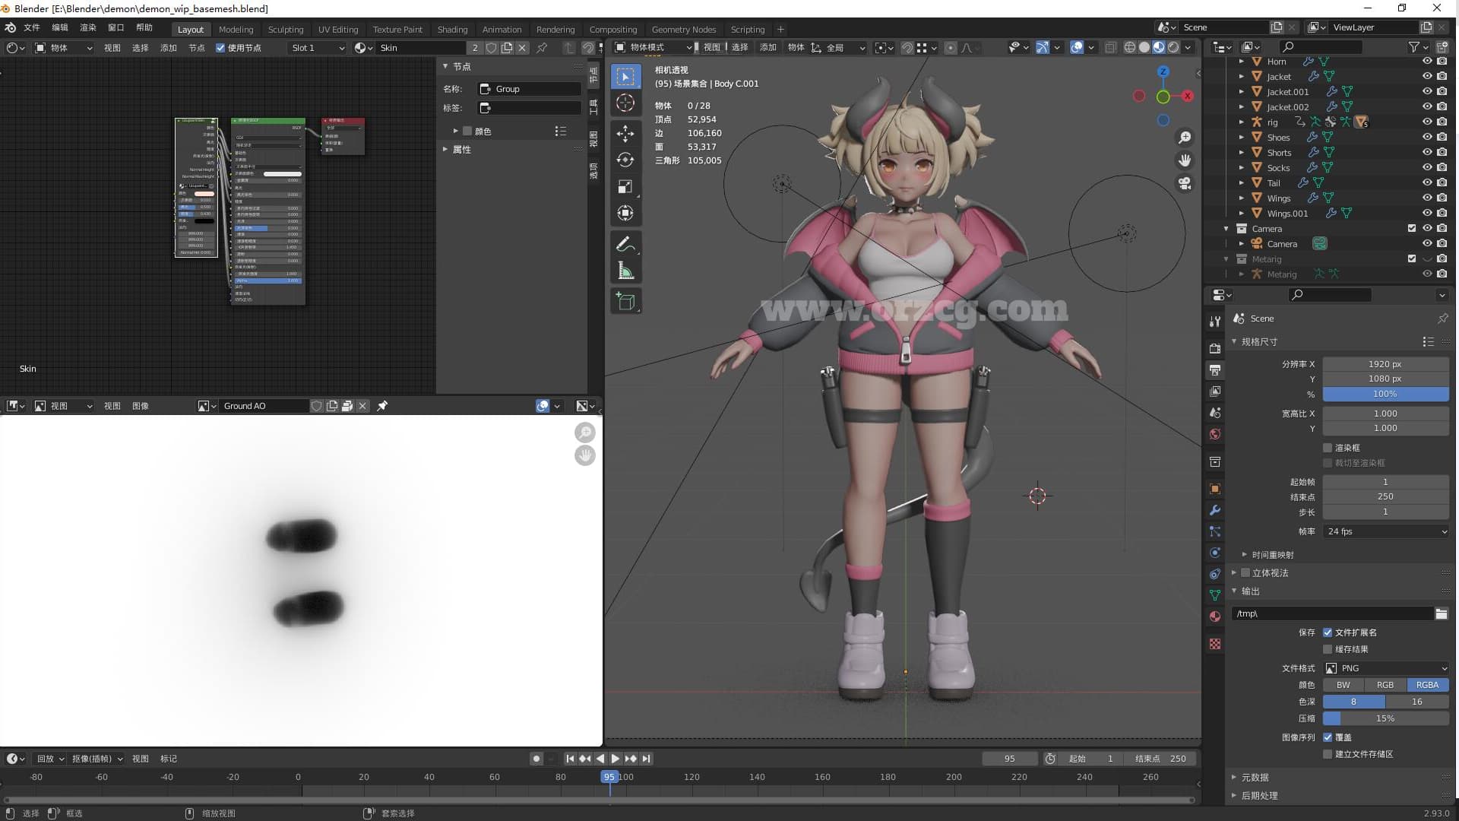Viewport: 1459px width, 821px height.
Task: Switch to the Modeling workspace tab
Action: (x=236, y=30)
